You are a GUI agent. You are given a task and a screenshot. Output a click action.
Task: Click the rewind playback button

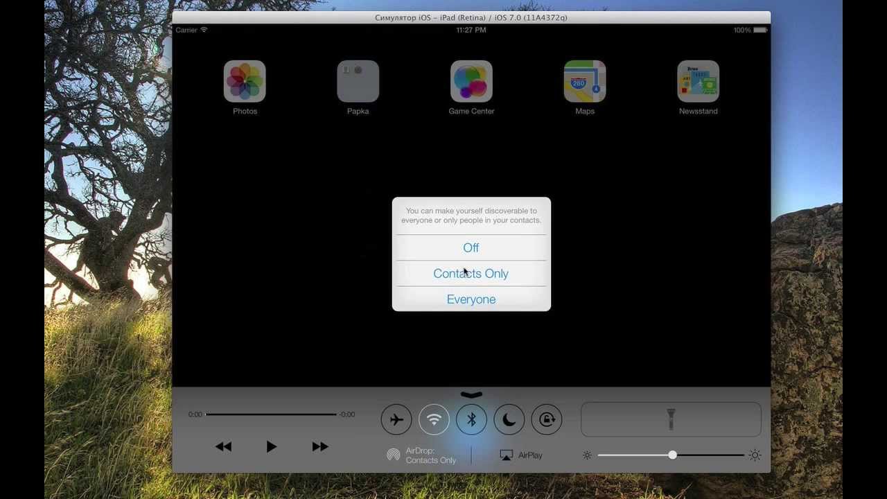tap(223, 447)
